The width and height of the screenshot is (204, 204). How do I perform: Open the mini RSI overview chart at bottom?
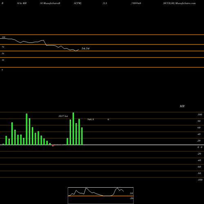pos(101,195)
